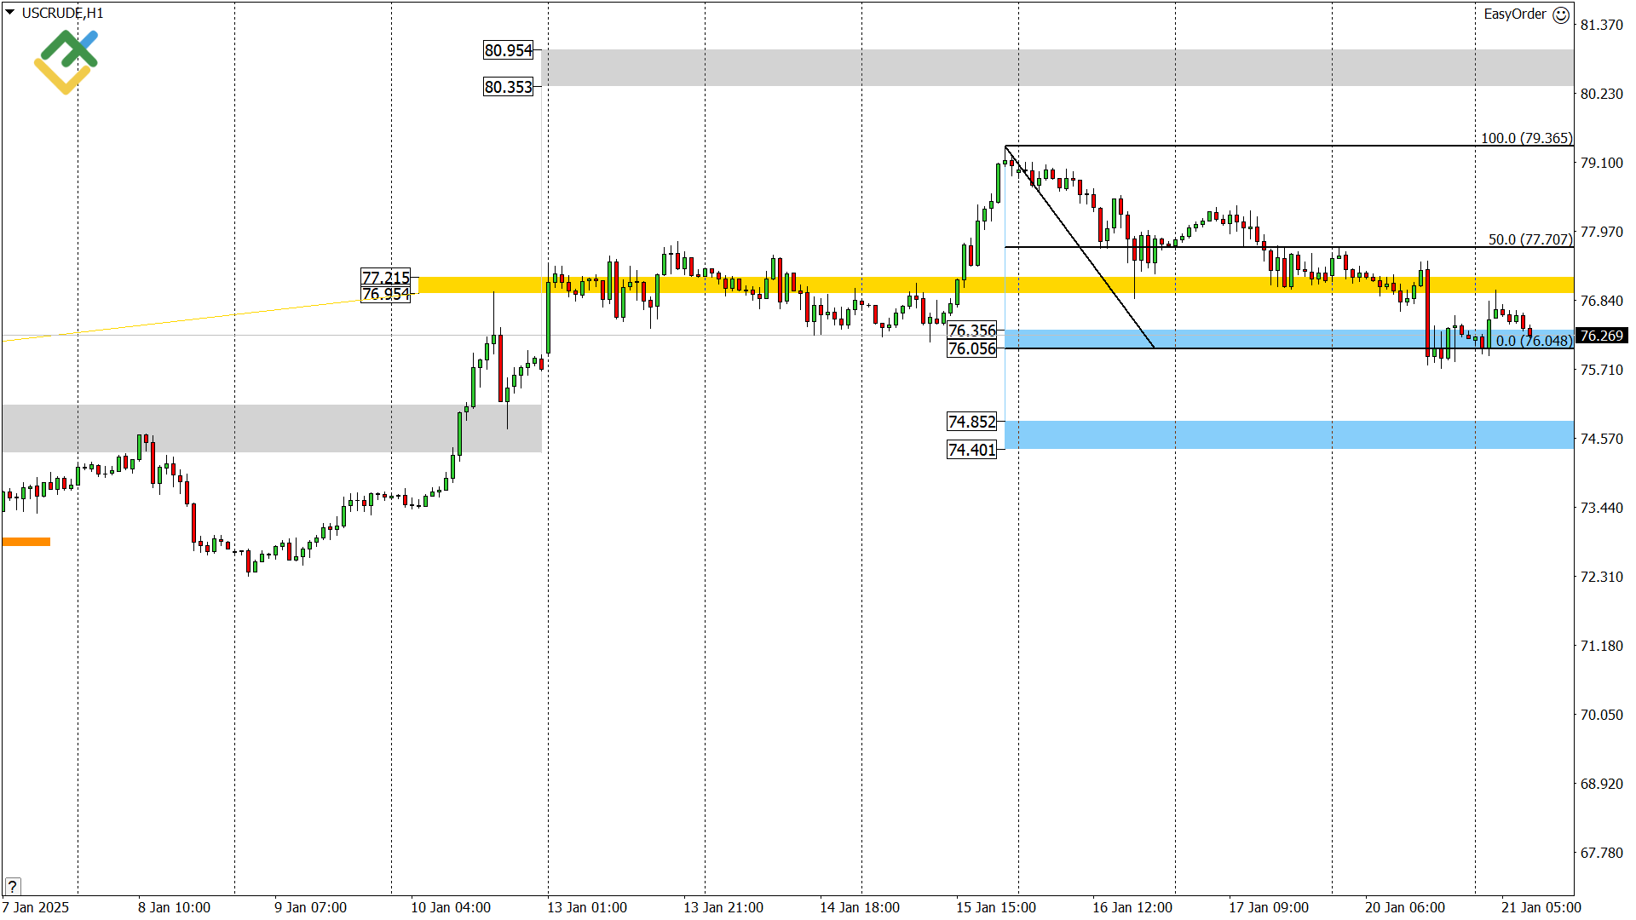Select the Fibonacci 100.0 (79.365) level label
1636x920 pixels.
point(1525,138)
